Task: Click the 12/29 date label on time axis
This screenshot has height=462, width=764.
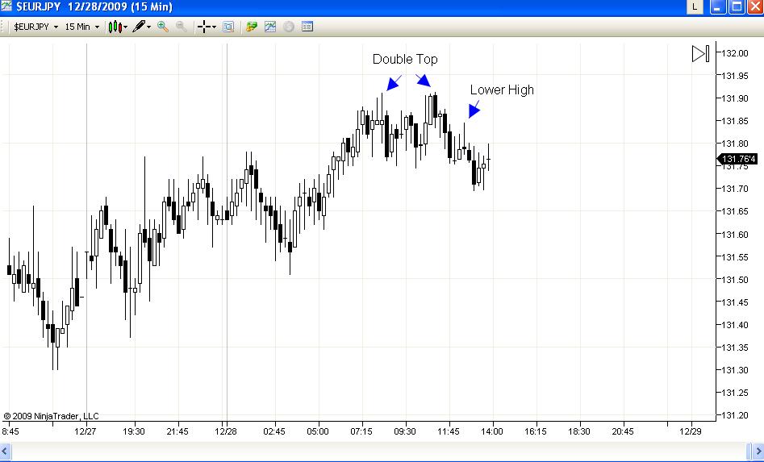Action: [691, 431]
